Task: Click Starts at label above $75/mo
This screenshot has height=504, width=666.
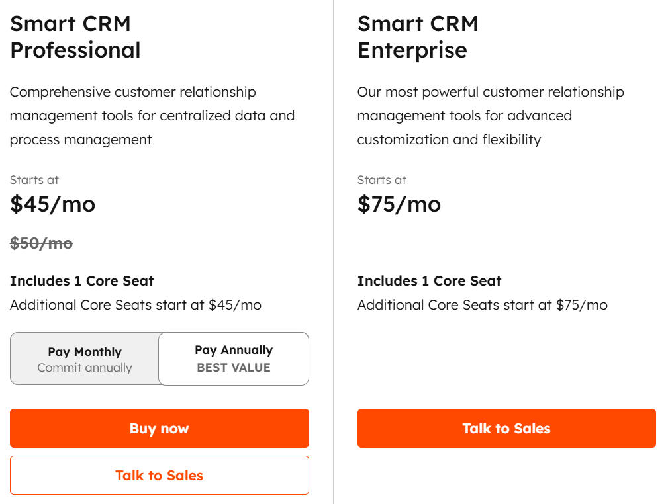Action: pos(382,180)
